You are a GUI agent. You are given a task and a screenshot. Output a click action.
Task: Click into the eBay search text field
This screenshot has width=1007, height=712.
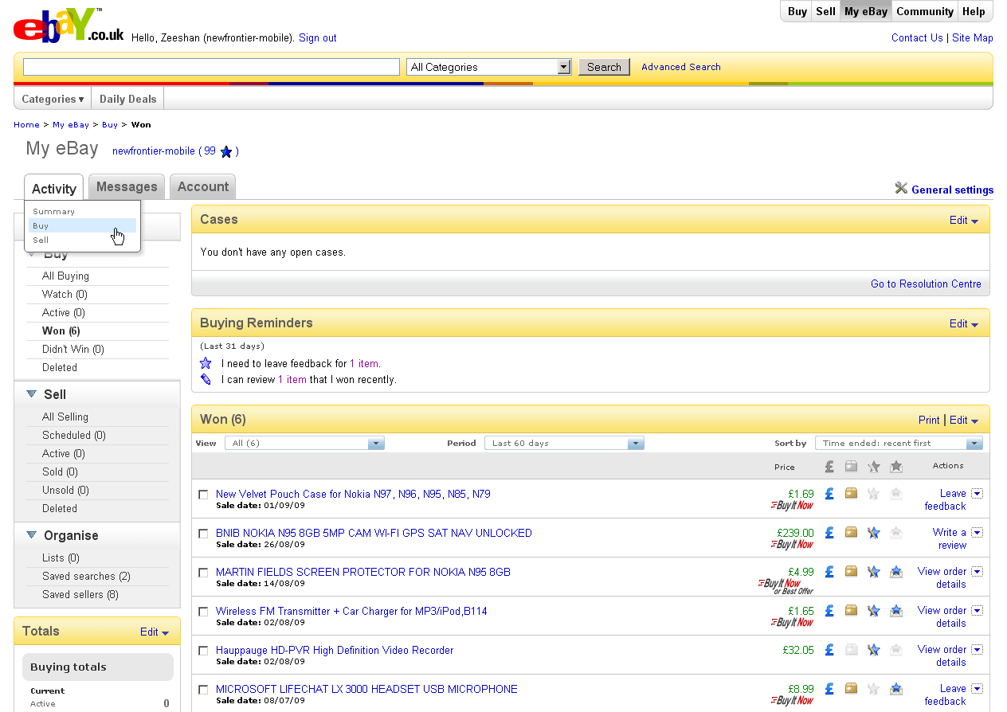click(211, 68)
